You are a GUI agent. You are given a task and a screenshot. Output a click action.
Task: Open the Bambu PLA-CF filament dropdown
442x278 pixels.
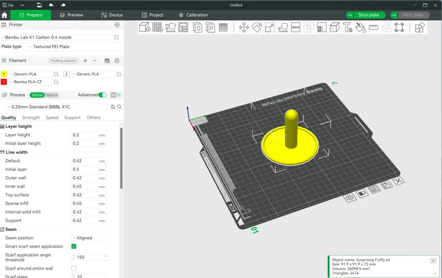pos(30,82)
